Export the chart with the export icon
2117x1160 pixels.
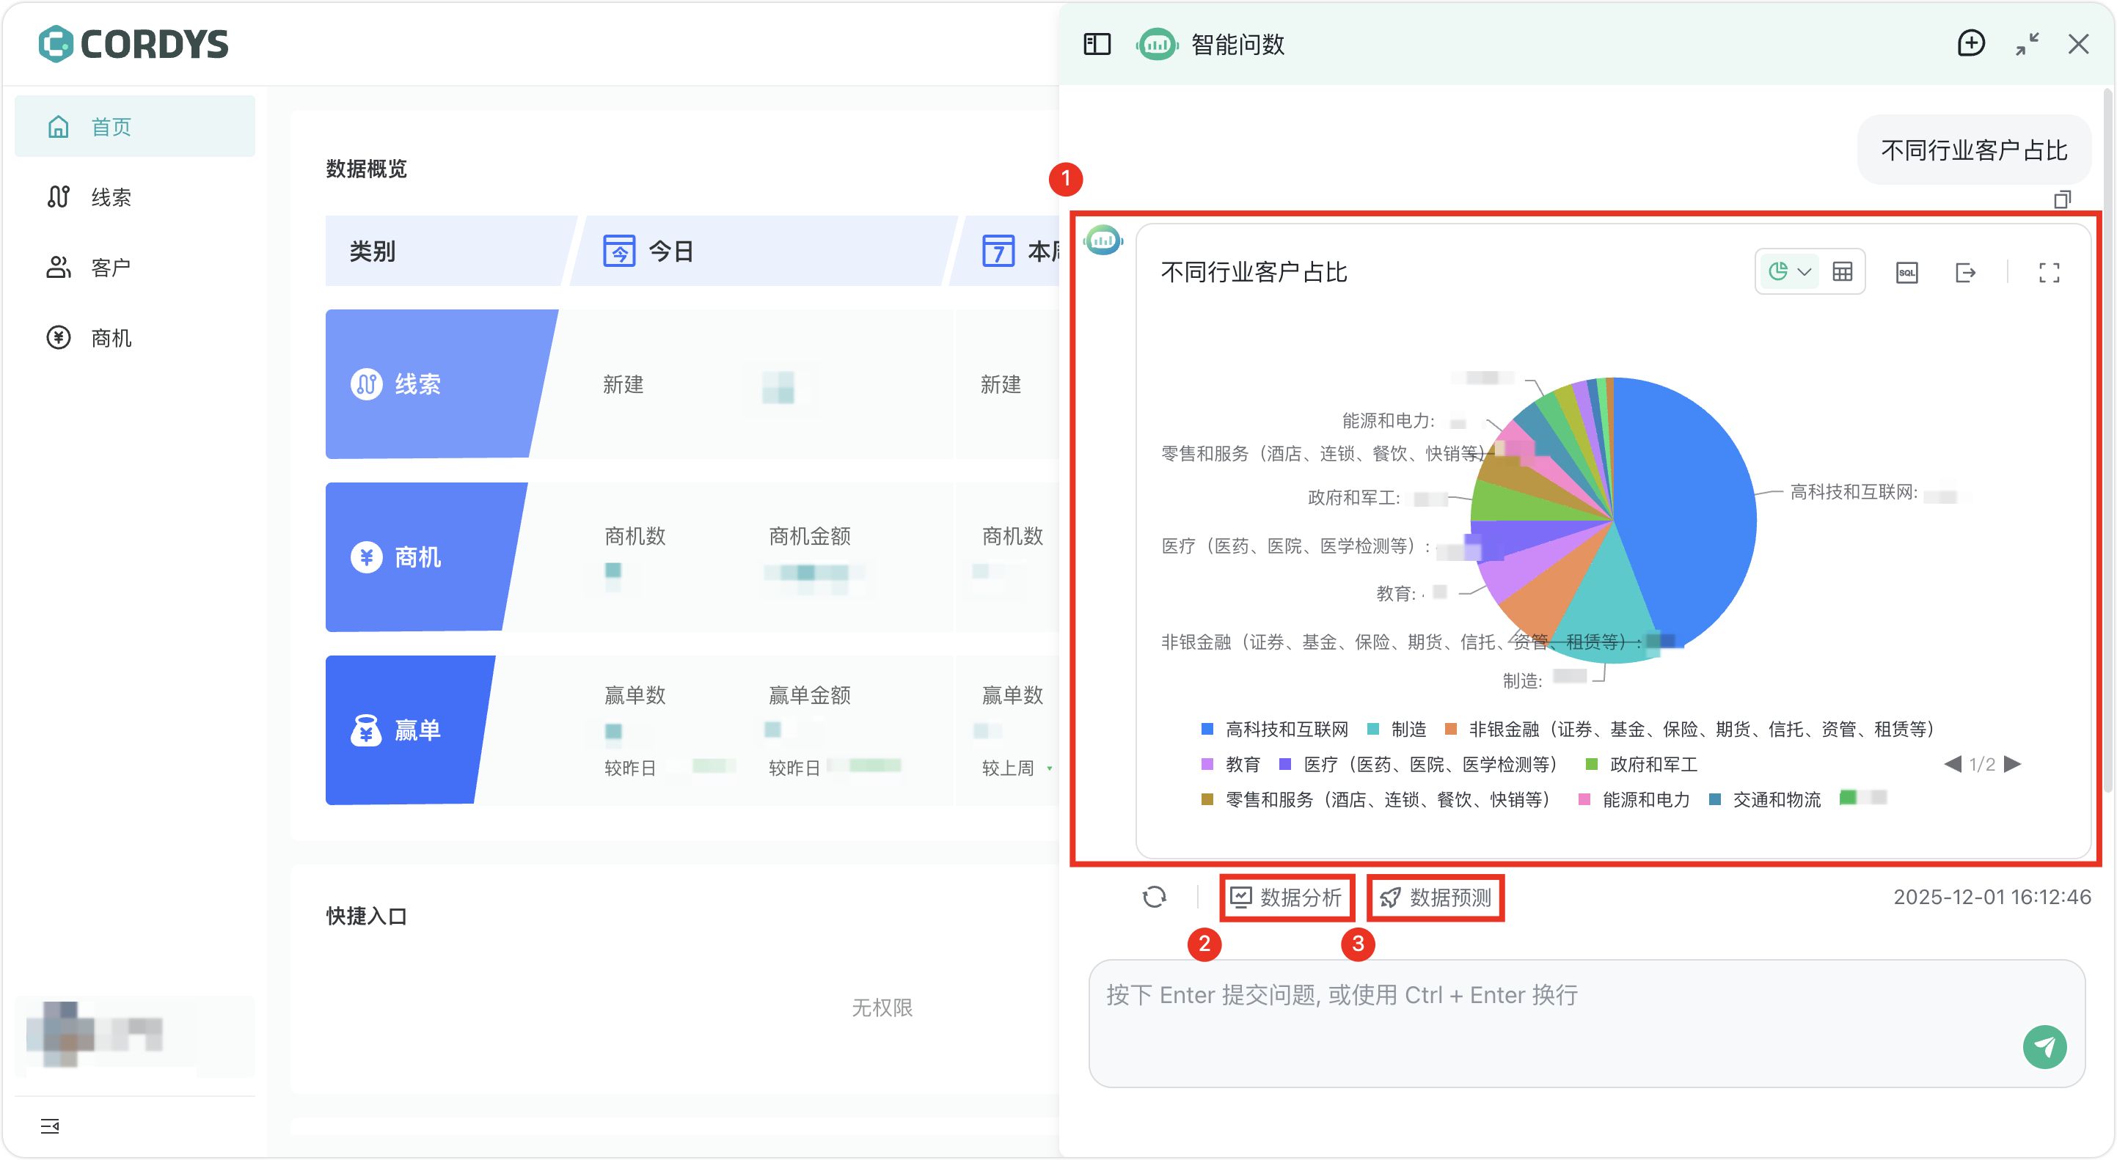[1965, 273]
